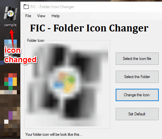Click the Select the Icon file button
The width and height of the screenshot is (162, 139).
pyautogui.click(x=137, y=59)
